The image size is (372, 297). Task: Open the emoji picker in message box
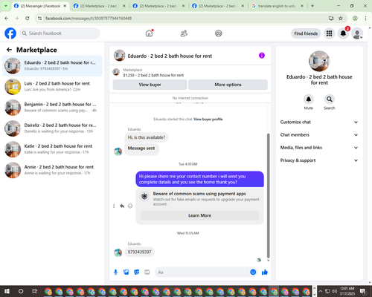click(x=253, y=272)
